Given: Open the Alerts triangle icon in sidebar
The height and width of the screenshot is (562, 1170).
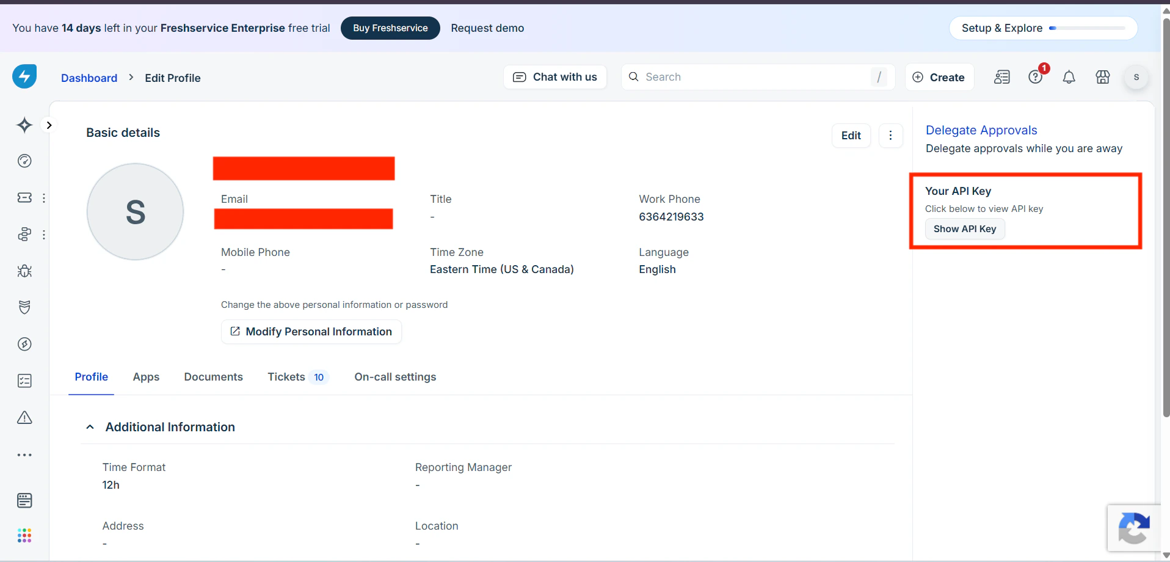Looking at the screenshot, I should (24, 418).
